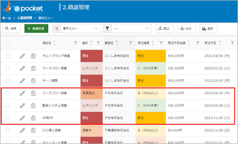Click the 新規作成 create button

36,28
